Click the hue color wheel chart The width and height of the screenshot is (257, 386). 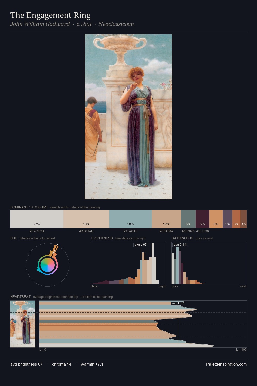click(x=48, y=265)
